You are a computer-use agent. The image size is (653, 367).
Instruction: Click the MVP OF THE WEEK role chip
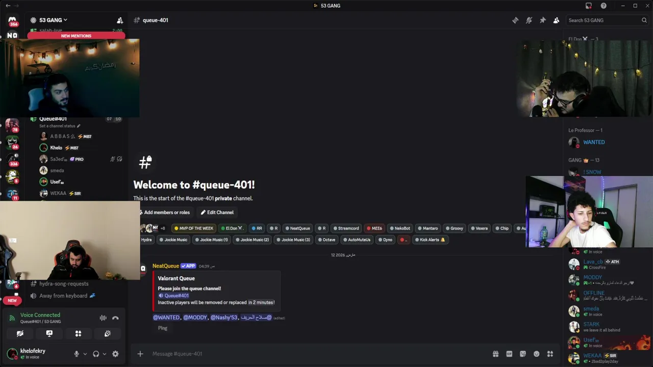[194, 228]
